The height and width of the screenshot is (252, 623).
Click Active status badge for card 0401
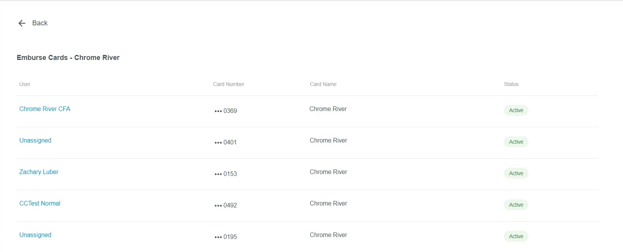pyautogui.click(x=516, y=142)
